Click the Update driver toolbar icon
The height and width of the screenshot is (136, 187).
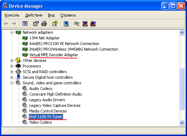(x=76, y=24)
